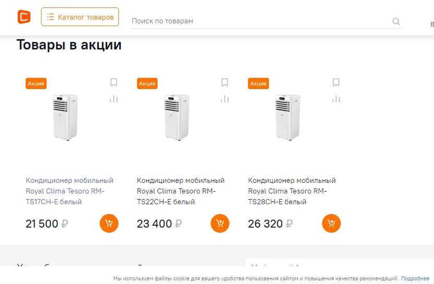The height and width of the screenshot is (284, 434).
Task: Open the Royal Clima Tesoro RM-TS22CH-E product link
Action: pyautogui.click(x=180, y=191)
